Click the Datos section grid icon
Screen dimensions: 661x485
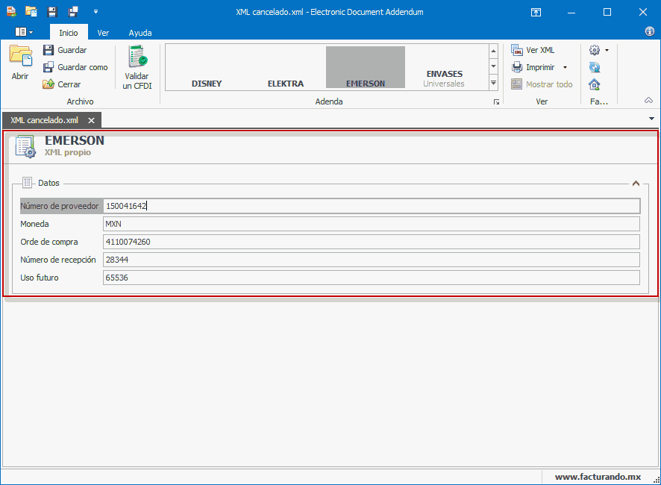pyautogui.click(x=28, y=183)
